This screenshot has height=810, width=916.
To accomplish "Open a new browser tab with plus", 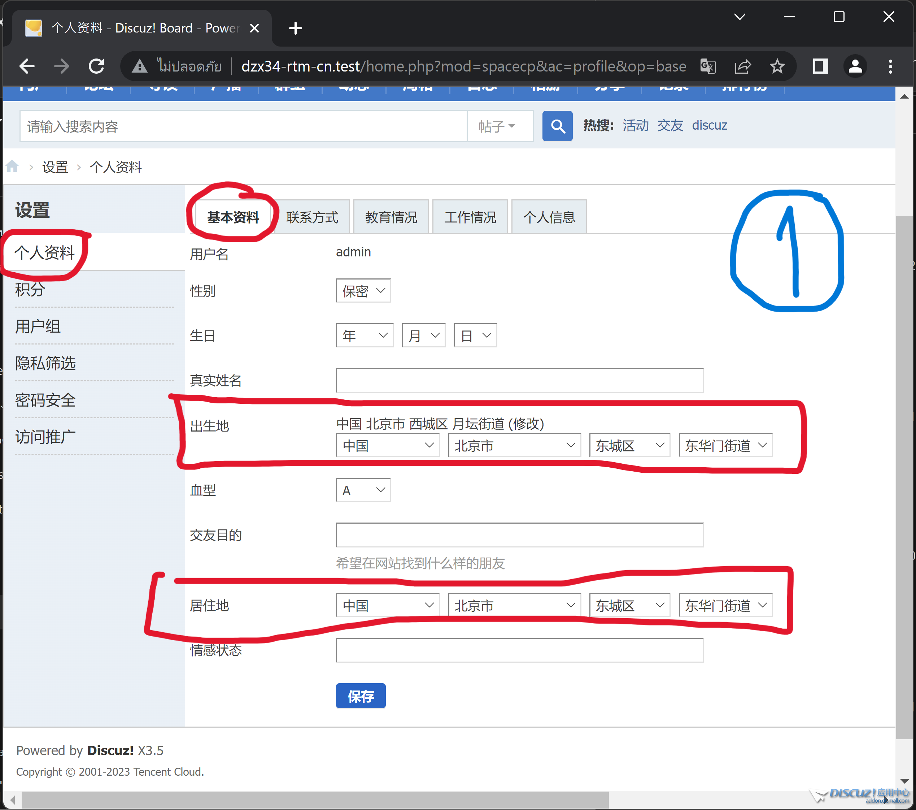I will 295,28.
